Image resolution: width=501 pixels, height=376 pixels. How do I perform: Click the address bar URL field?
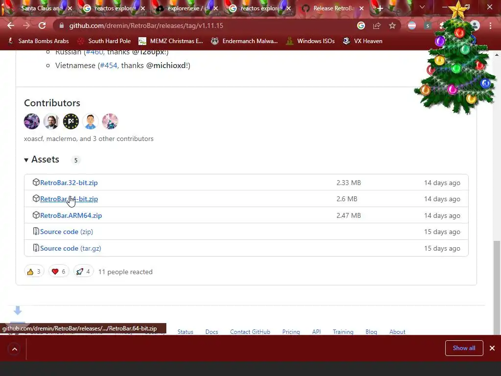pyautogui.click(x=205, y=25)
